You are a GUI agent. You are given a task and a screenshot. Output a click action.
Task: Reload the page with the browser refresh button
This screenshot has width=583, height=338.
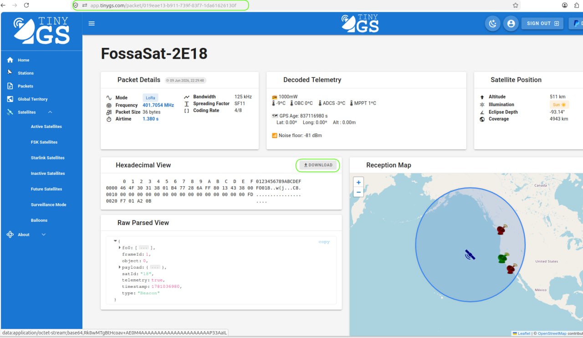tap(26, 5)
